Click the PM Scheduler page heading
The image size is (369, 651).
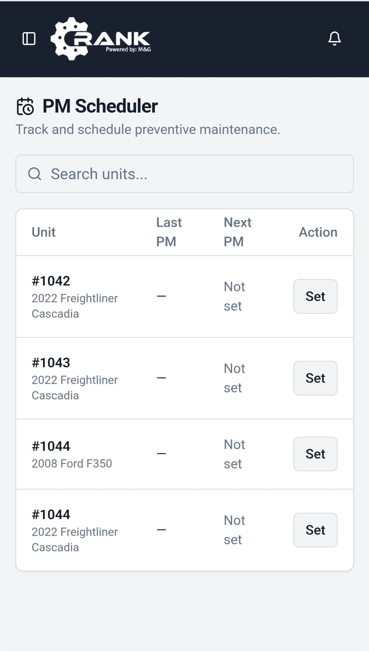pos(100,106)
